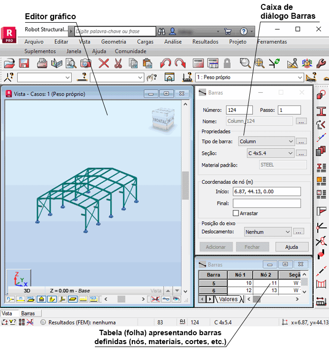Open preferences with the wrench icon

pos(321,64)
